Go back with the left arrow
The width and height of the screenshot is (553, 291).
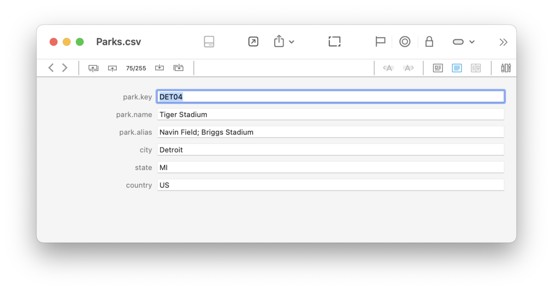point(51,68)
